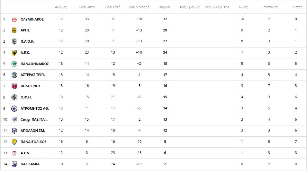Viewport: 307px width, 171px height.
Task: Click the O.F.I. circular logo
Action: pyautogui.click(x=14, y=97)
